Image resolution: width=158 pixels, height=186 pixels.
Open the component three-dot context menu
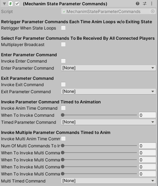(152, 4)
